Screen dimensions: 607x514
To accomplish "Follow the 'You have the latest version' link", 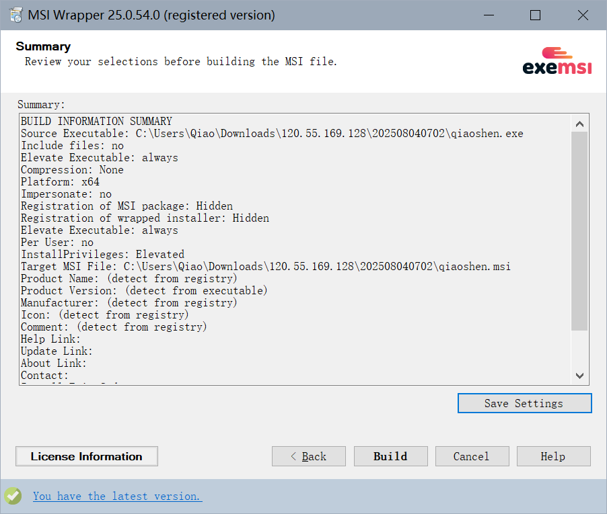I will [x=117, y=496].
